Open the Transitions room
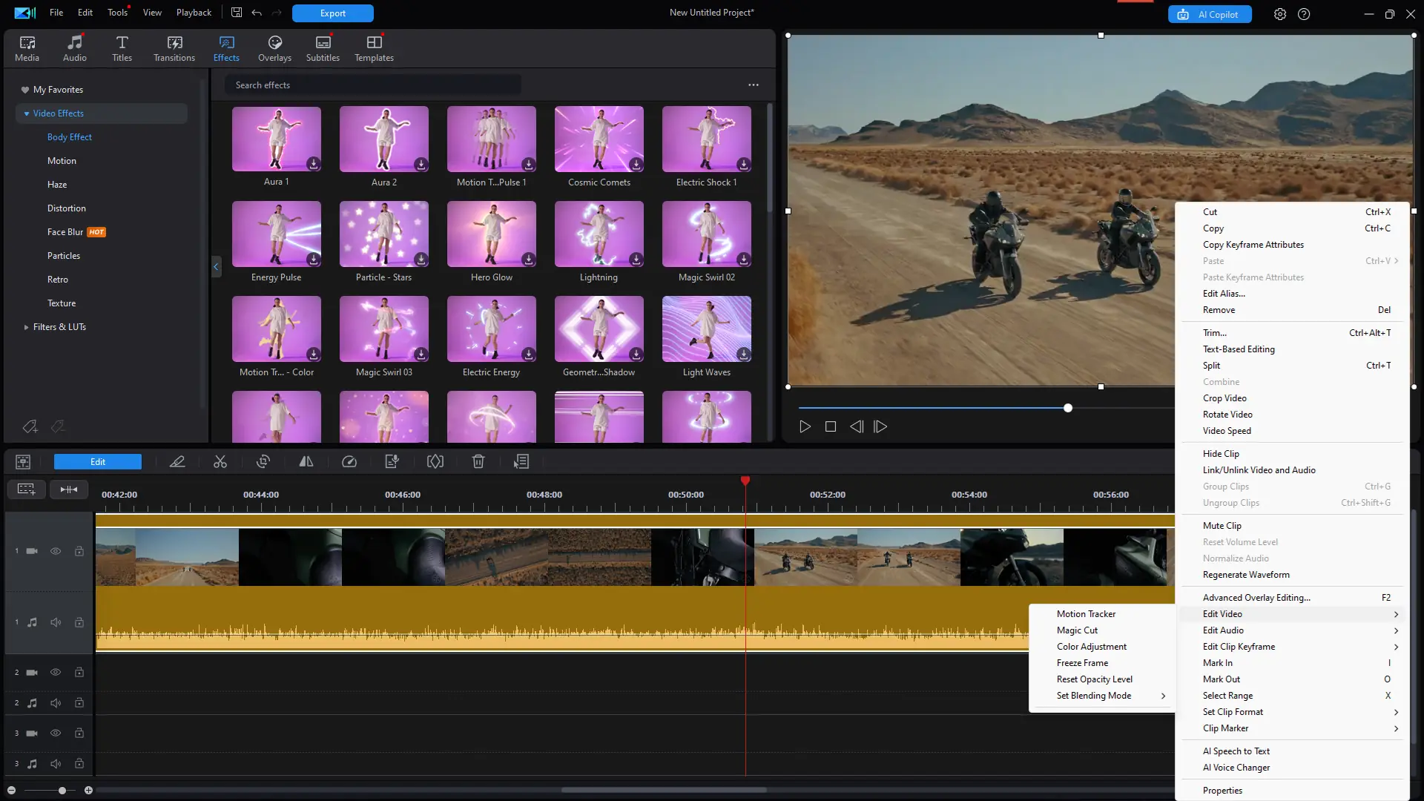 pyautogui.click(x=174, y=48)
